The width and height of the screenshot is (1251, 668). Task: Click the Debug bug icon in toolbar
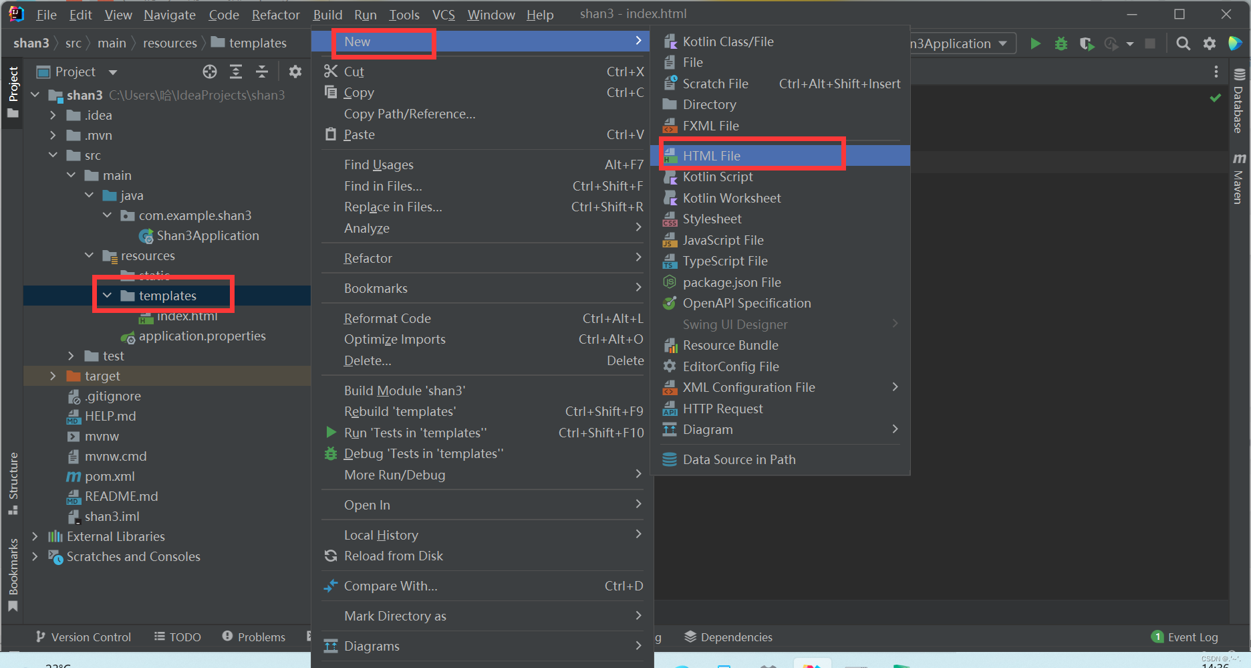pyautogui.click(x=1061, y=43)
